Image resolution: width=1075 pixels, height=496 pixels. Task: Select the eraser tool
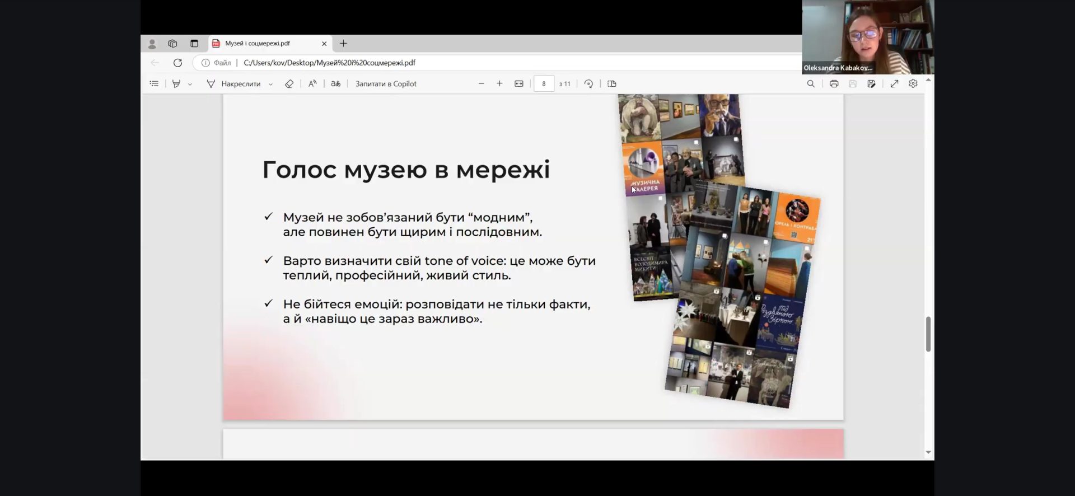click(289, 84)
